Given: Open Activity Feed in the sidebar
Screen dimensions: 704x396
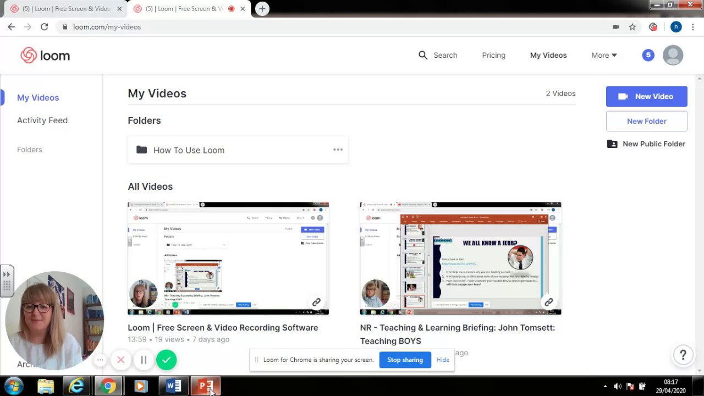Looking at the screenshot, I should pos(42,120).
